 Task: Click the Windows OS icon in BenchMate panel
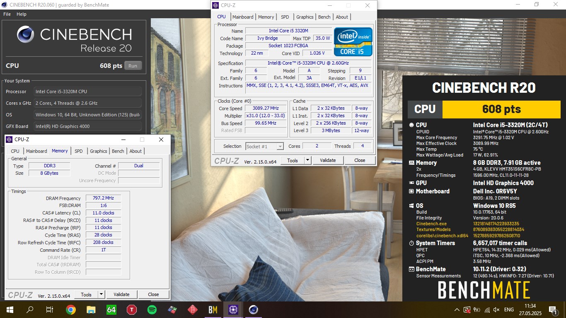tap(411, 206)
